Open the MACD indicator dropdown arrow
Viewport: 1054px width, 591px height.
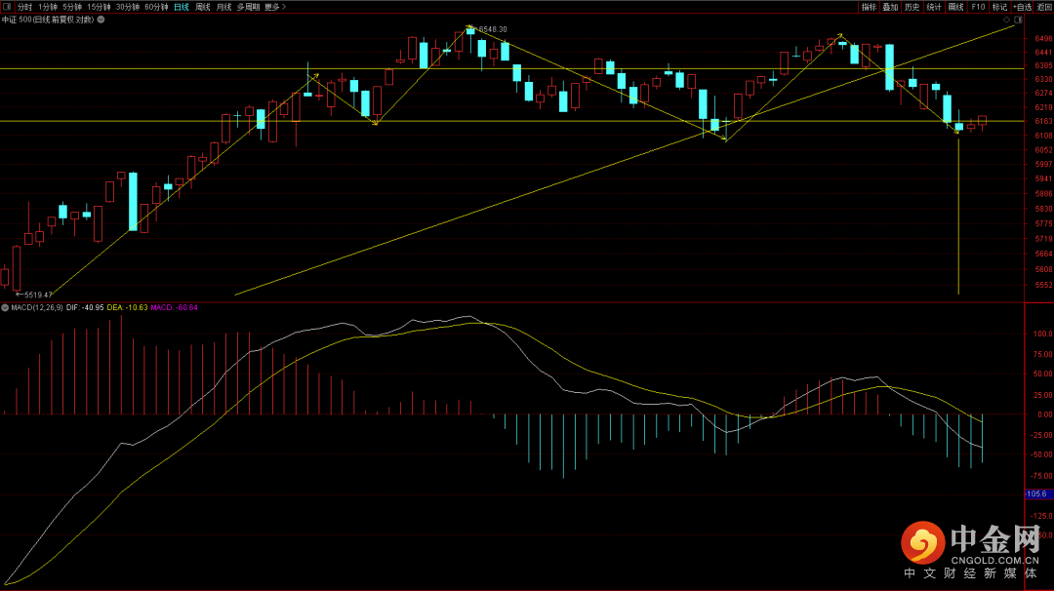point(5,307)
